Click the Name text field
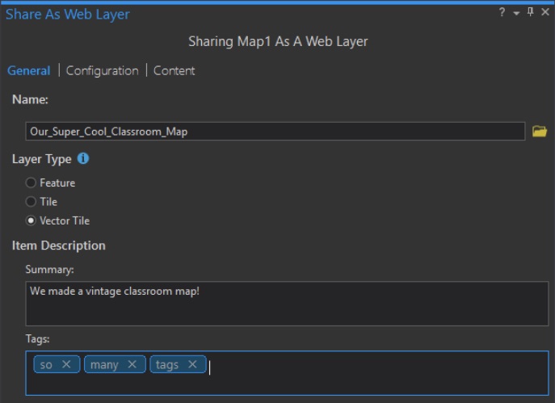 [275, 132]
